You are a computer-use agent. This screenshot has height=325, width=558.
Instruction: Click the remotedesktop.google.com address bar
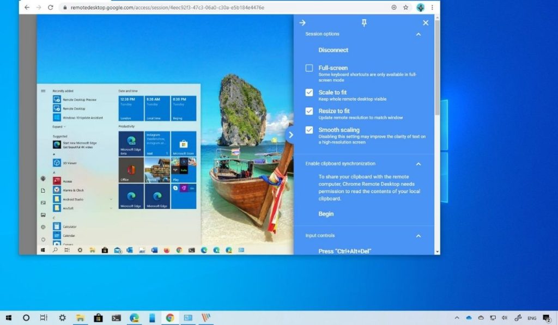point(224,8)
